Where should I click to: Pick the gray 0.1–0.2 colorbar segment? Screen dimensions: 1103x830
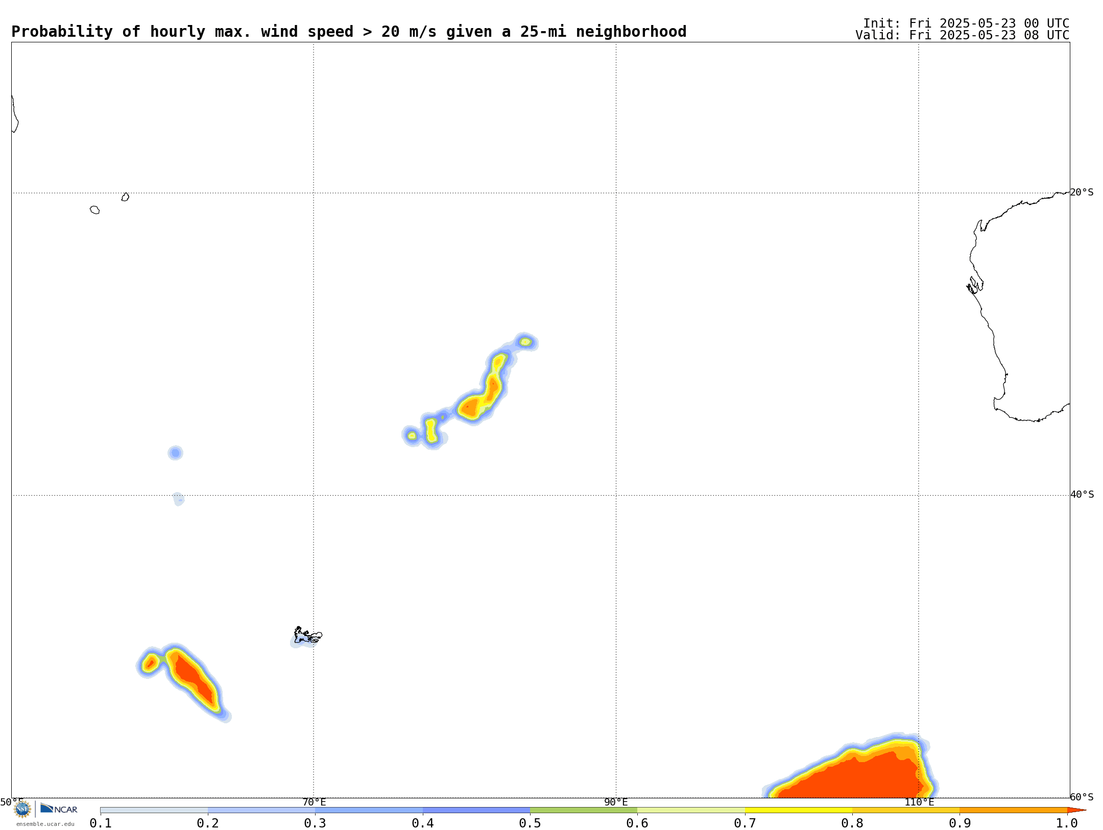(154, 810)
